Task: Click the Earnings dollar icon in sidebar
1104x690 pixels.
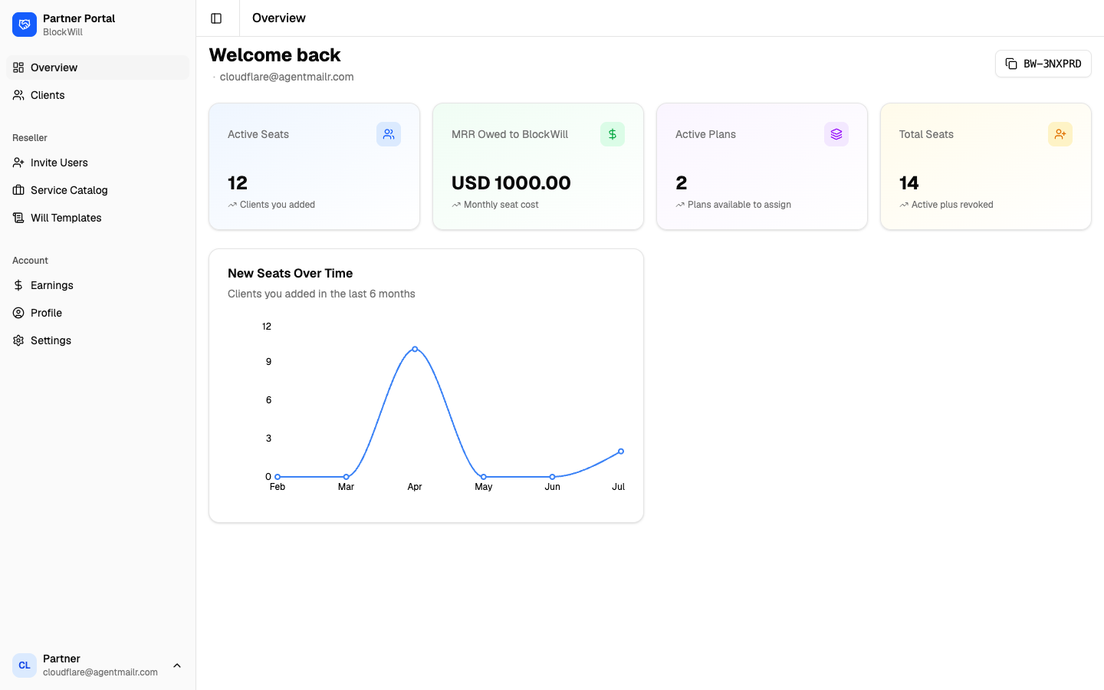Action: point(18,285)
